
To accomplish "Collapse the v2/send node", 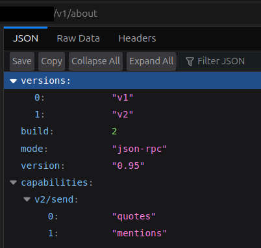I will tap(27, 199).
